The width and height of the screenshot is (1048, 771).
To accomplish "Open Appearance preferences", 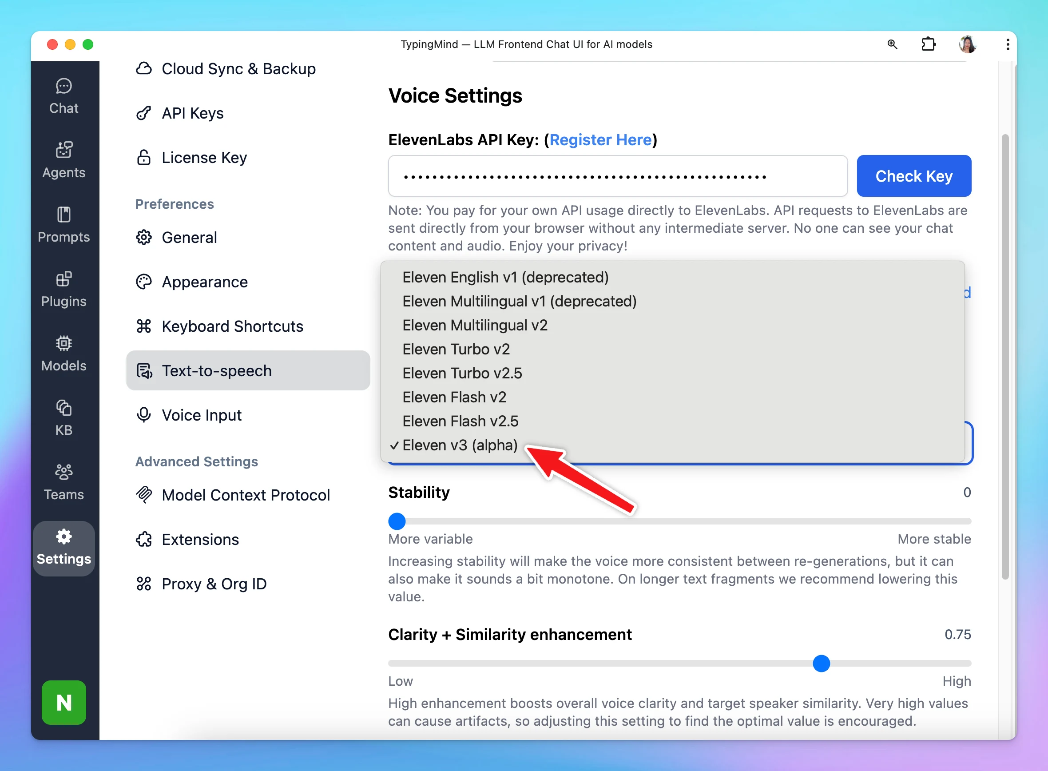I will (x=192, y=282).
